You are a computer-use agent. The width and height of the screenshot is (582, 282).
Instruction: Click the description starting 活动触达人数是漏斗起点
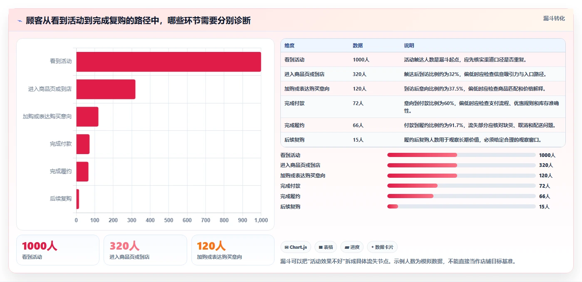tap(466, 60)
